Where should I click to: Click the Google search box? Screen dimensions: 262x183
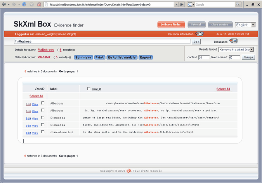pyautogui.click(x=215, y=5)
